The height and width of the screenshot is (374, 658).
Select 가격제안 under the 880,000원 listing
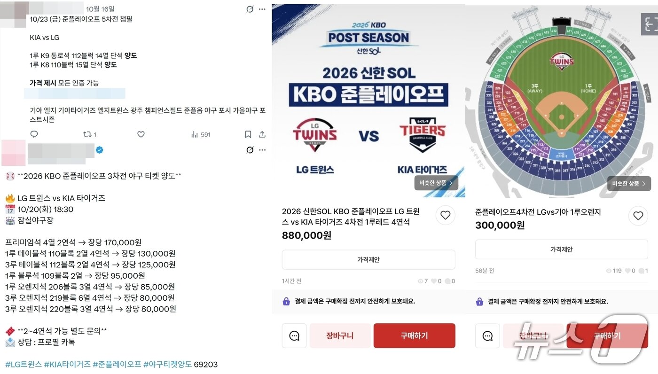[368, 259]
